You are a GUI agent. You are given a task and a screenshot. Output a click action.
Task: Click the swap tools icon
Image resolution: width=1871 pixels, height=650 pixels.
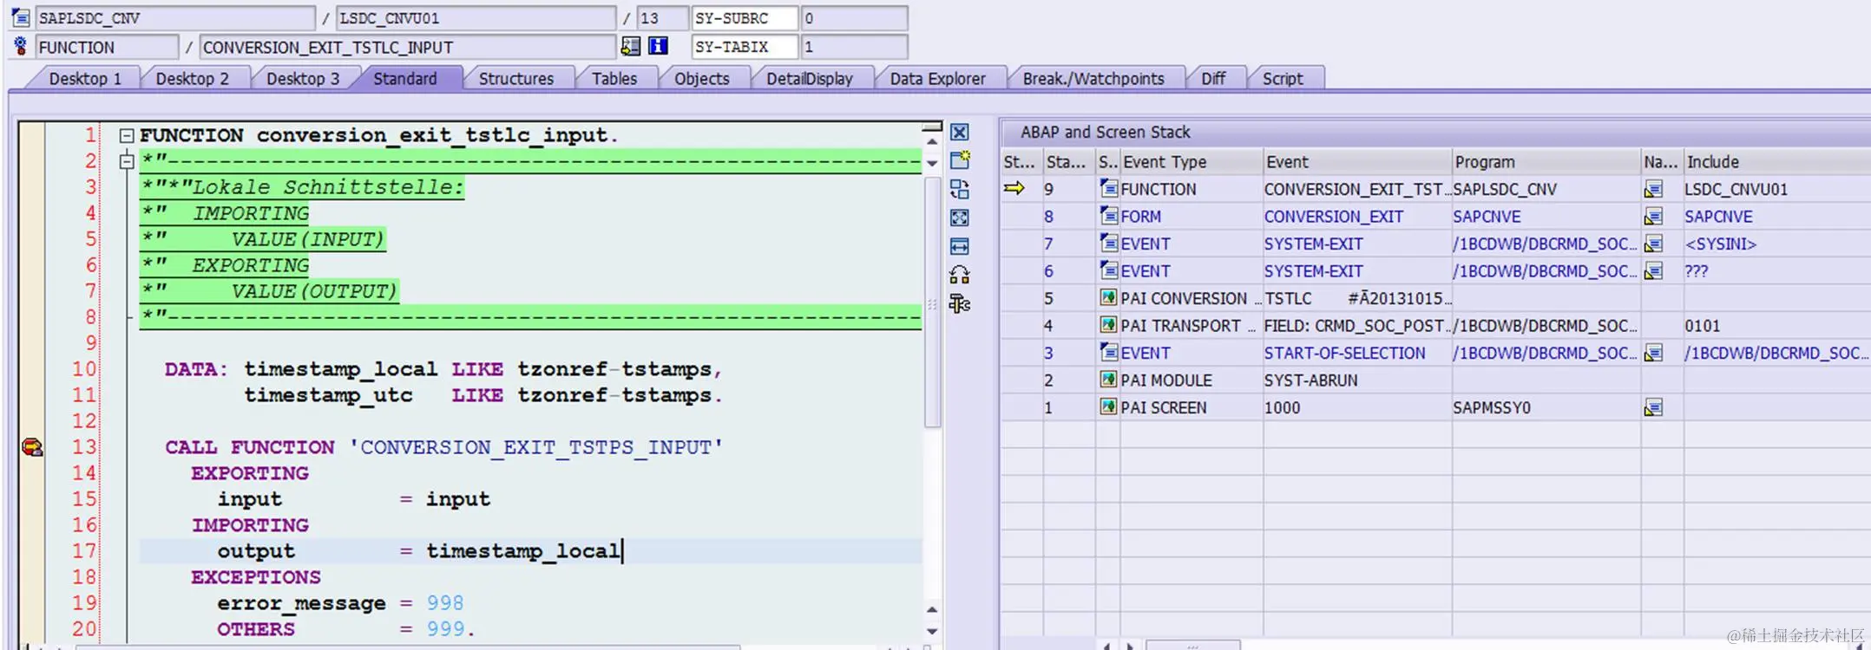(x=959, y=189)
